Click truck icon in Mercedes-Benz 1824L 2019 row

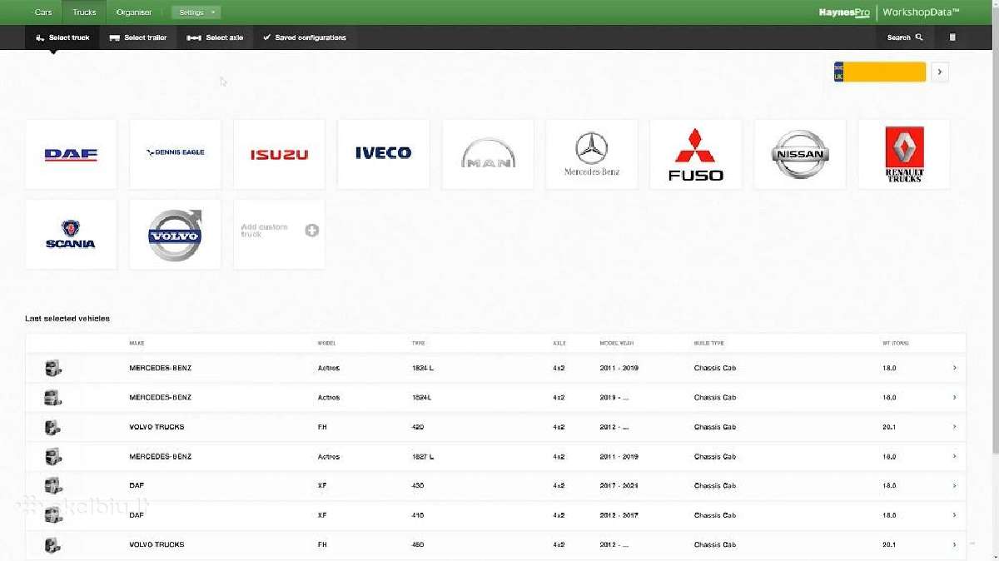pyautogui.click(x=53, y=397)
